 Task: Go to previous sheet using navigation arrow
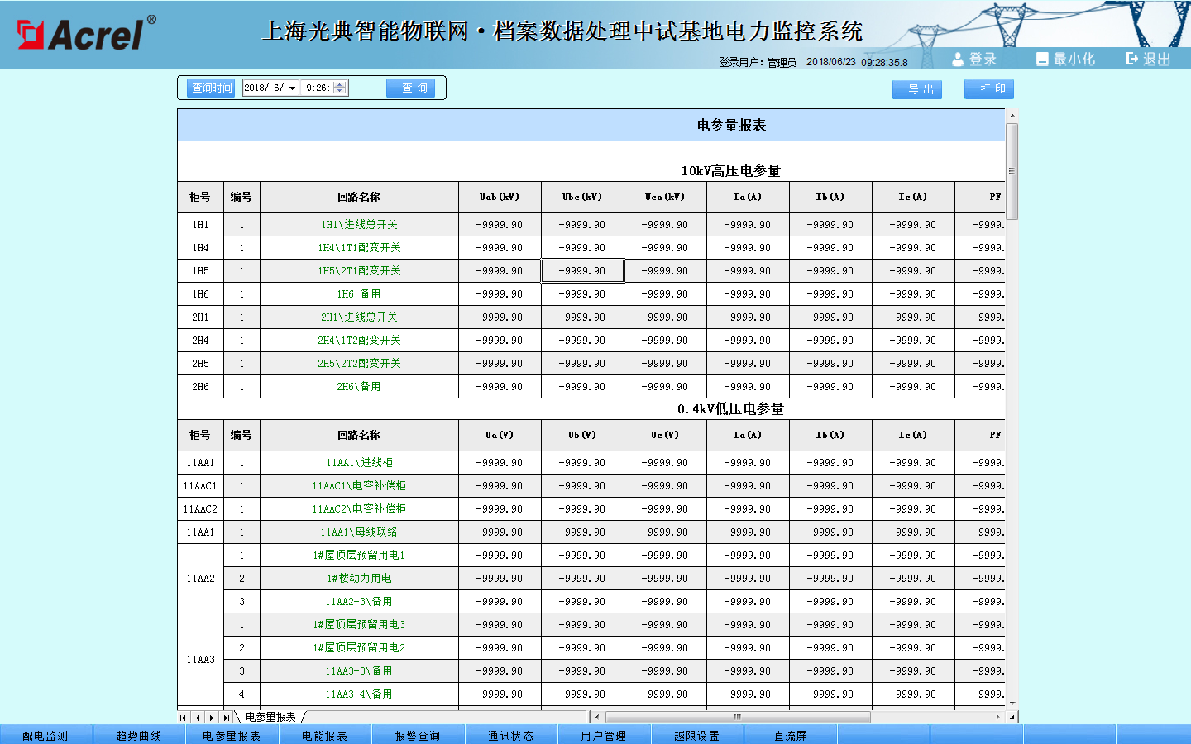click(198, 718)
